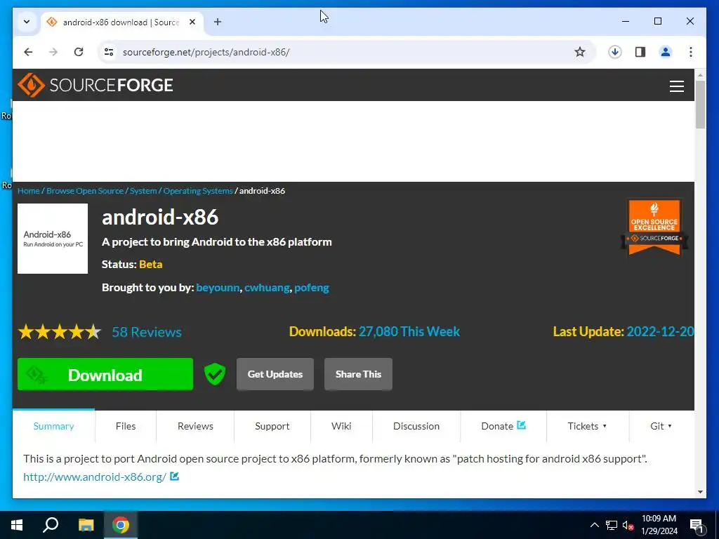The width and height of the screenshot is (719, 539).
Task: Open the Windows Start menu
Action: coord(17,525)
